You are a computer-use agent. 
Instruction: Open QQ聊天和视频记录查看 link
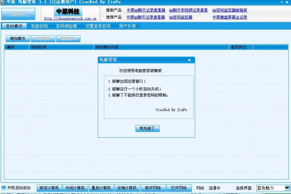click(x=188, y=10)
